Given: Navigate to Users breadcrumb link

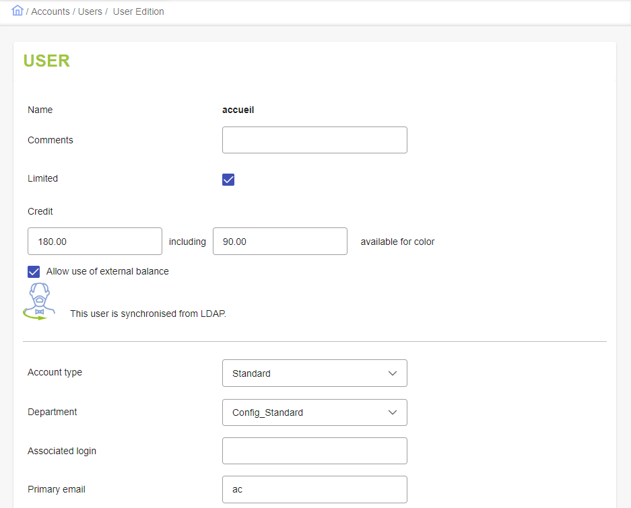Looking at the screenshot, I should (x=90, y=11).
